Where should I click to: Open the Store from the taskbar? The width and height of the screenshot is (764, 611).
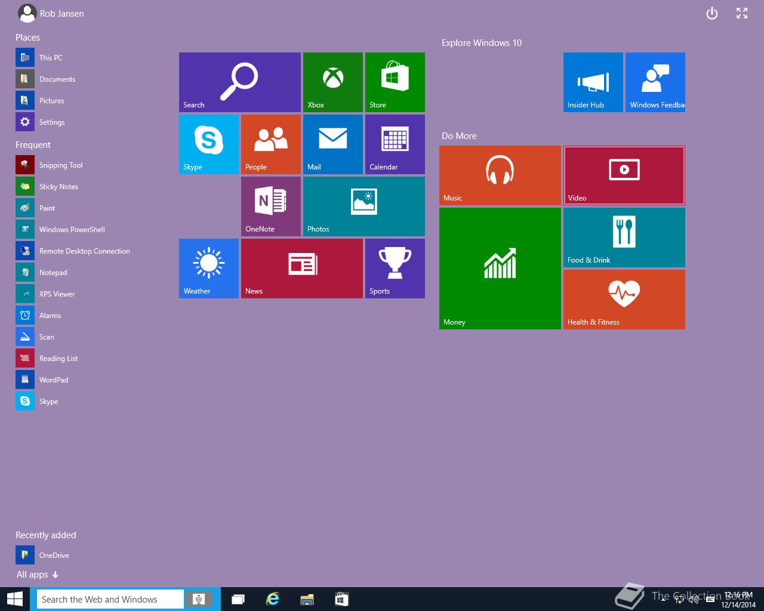pyautogui.click(x=342, y=599)
